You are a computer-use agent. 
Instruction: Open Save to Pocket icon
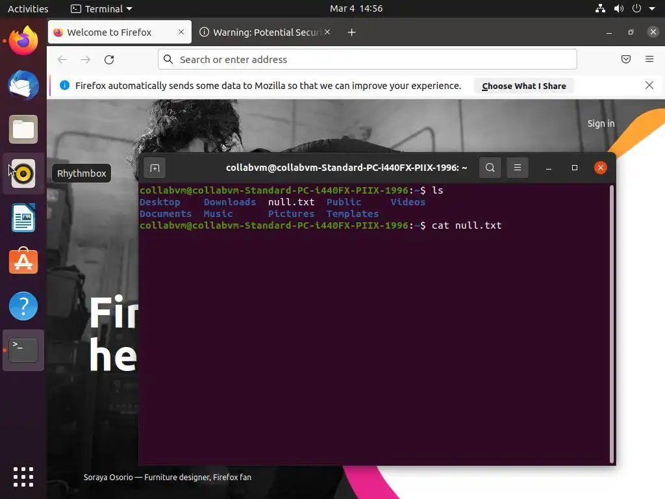click(626, 59)
